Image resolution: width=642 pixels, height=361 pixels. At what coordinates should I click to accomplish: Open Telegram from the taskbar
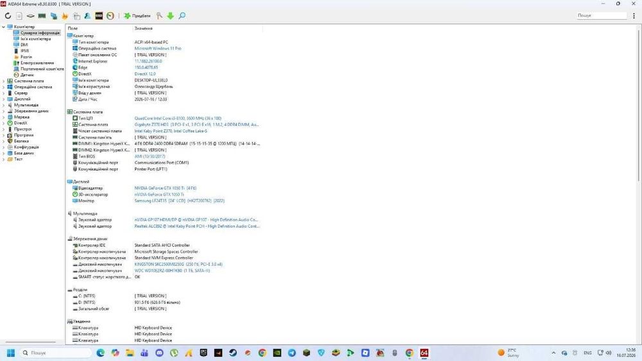click(x=291, y=353)
